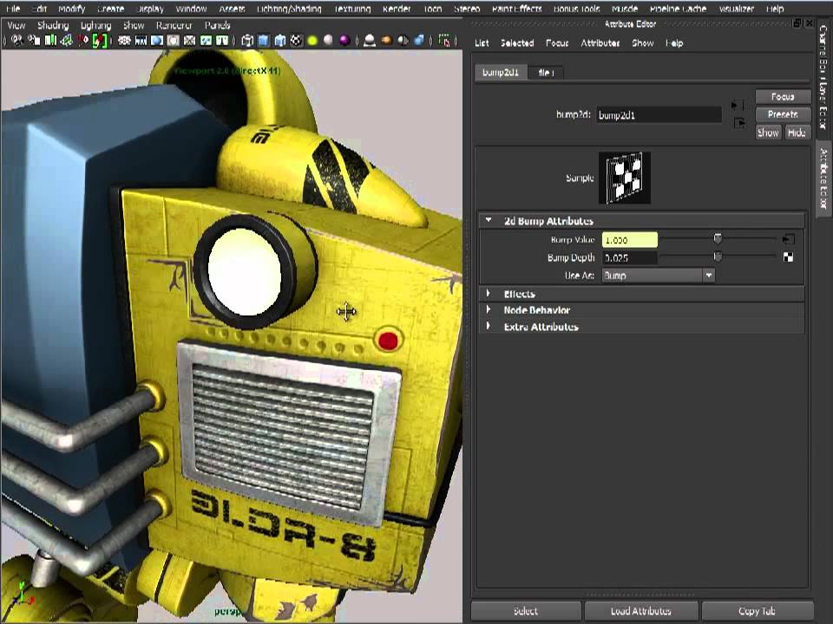Switch to the file1 tab
The width and height of the screenshot is (833, 624).
pos(546,73)
